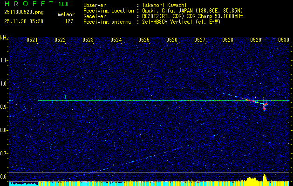Click the 0526 time marker
Screen dimensions: 293x186
[172, 40]
